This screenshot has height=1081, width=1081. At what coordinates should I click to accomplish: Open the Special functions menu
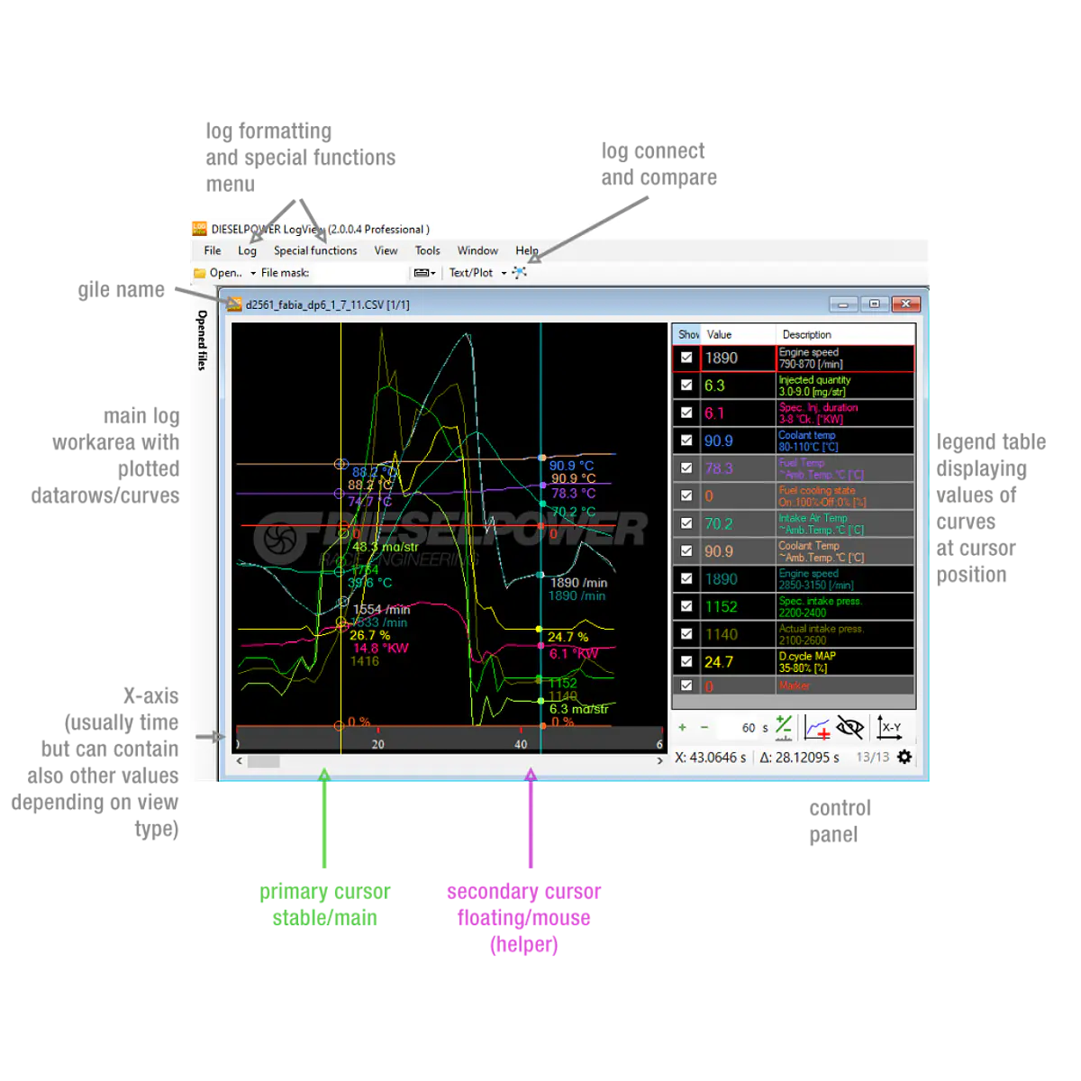pyautogui.click(x=315, y=250)
